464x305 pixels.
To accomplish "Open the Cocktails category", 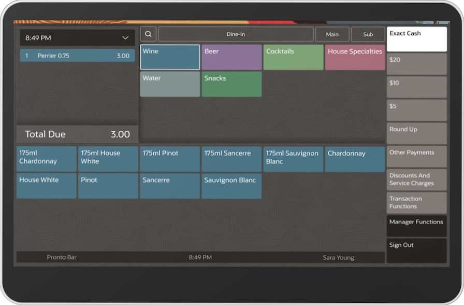I will coord(293,57).
